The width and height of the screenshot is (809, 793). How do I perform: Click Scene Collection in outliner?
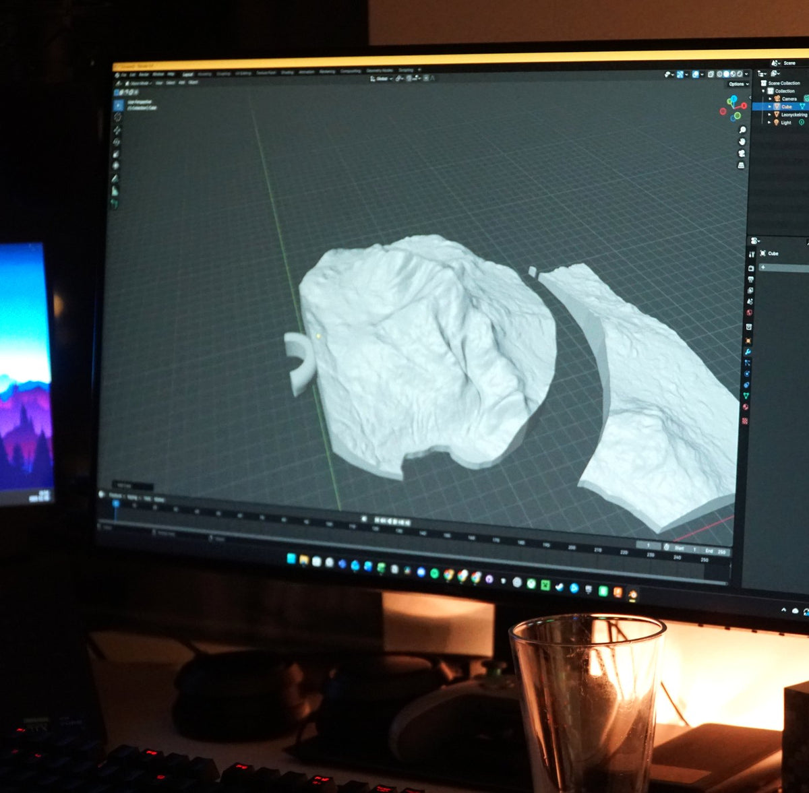(784, 84)
